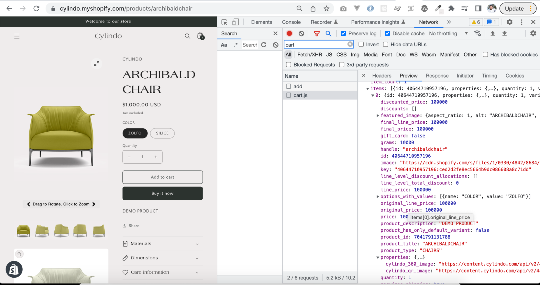This screenshot has height=285, width=540.
Task: Import a HAR file with upload arrow
Action: [x=492, y=33]
